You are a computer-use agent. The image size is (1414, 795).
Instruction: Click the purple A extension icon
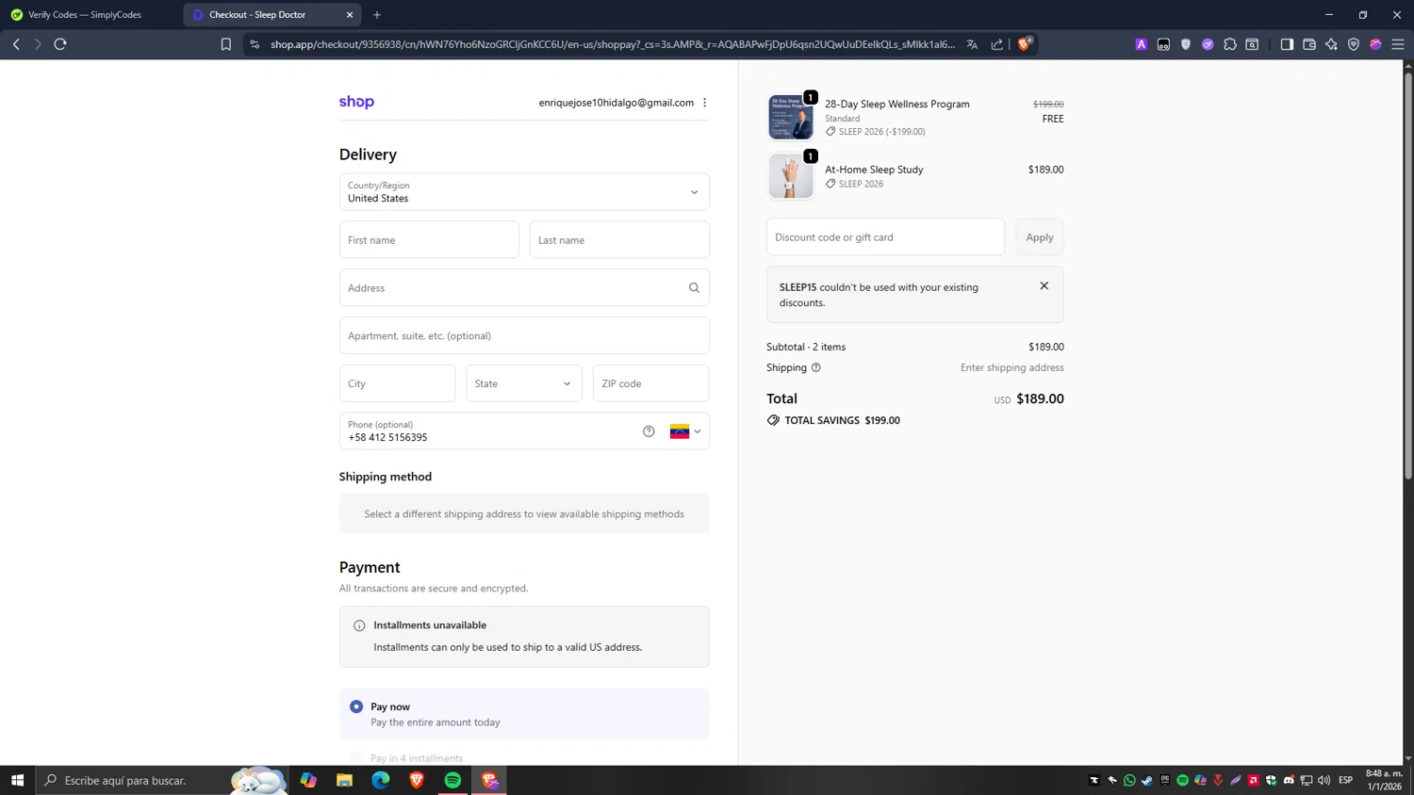pyautogui.click(x=1142, y=44)
